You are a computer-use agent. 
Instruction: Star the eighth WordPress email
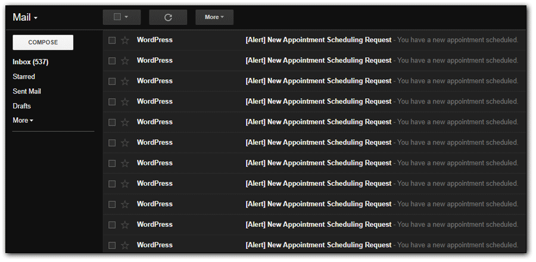(x=125, y=184)
